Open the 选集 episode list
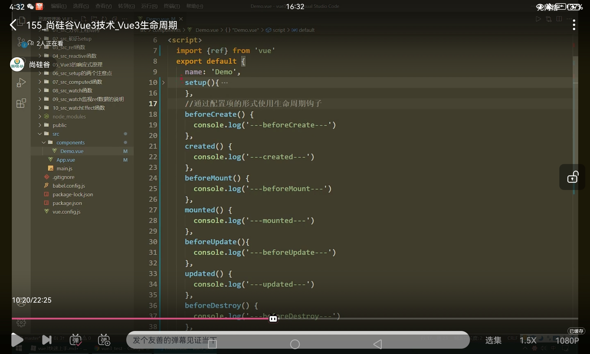This screenshot has width=590, height=354. [493, 340]
